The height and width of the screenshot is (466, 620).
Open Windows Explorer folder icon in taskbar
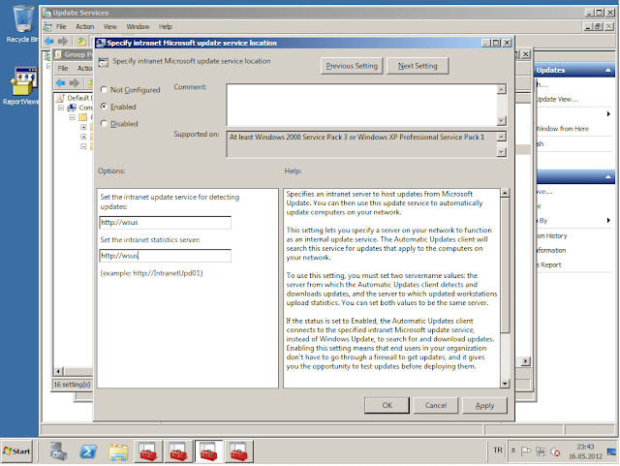click(118, 451)
